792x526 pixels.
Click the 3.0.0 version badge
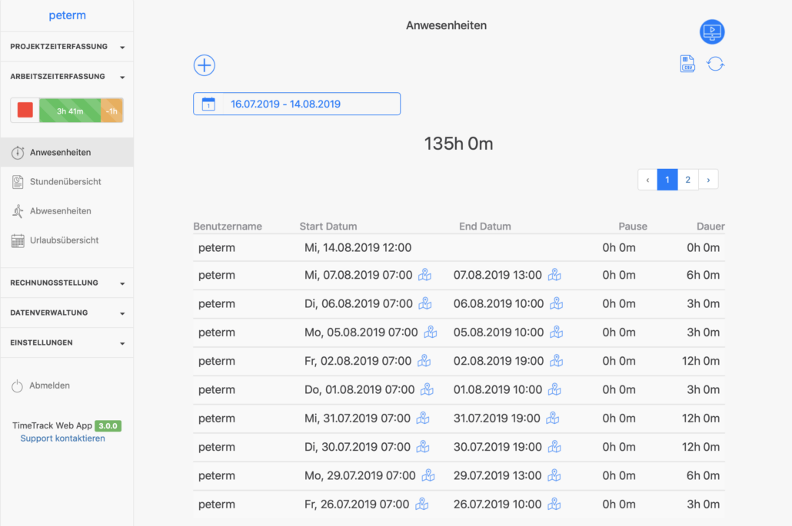[x=108, y=425]
